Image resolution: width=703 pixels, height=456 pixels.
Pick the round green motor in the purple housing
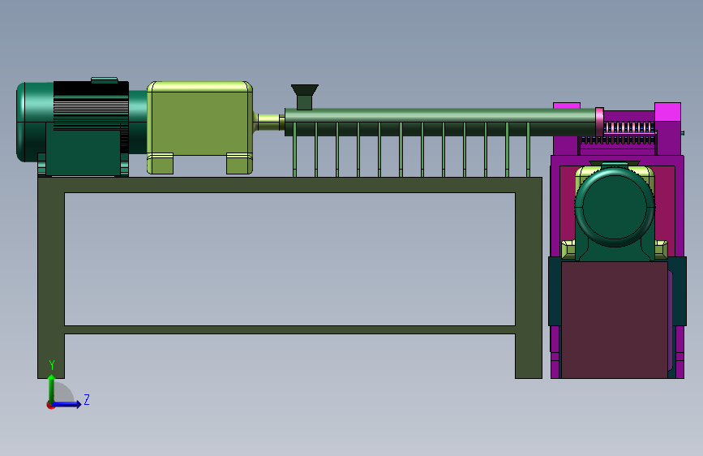point(615,207)
